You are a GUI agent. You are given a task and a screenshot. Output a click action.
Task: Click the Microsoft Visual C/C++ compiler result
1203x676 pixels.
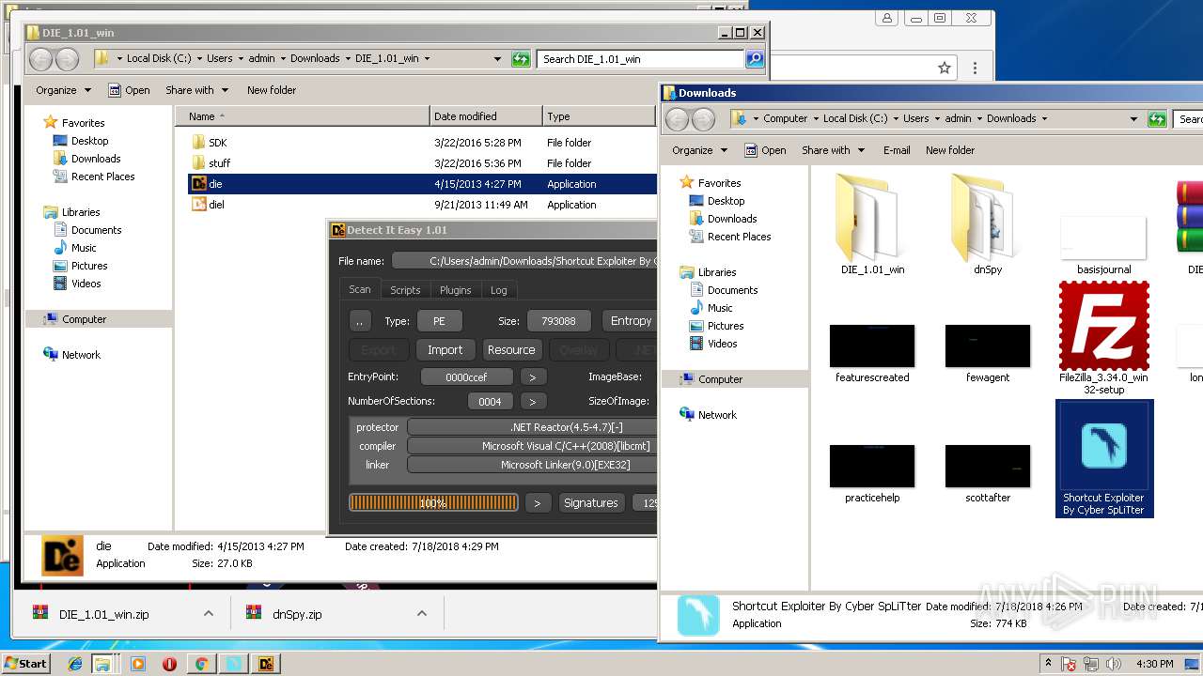coord(532,446)
